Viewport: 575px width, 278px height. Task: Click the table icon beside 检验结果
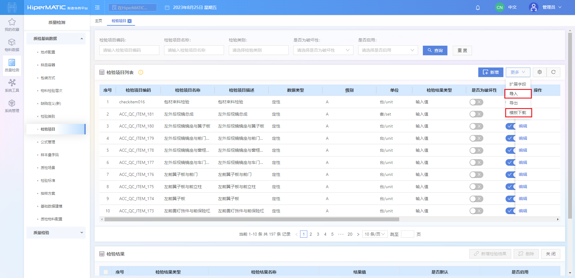tap(102, 254)
